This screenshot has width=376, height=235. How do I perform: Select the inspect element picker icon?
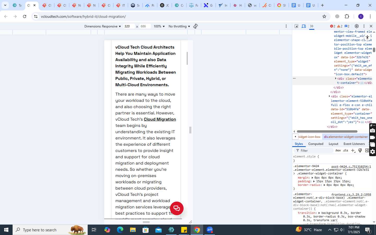click(296, 26)
